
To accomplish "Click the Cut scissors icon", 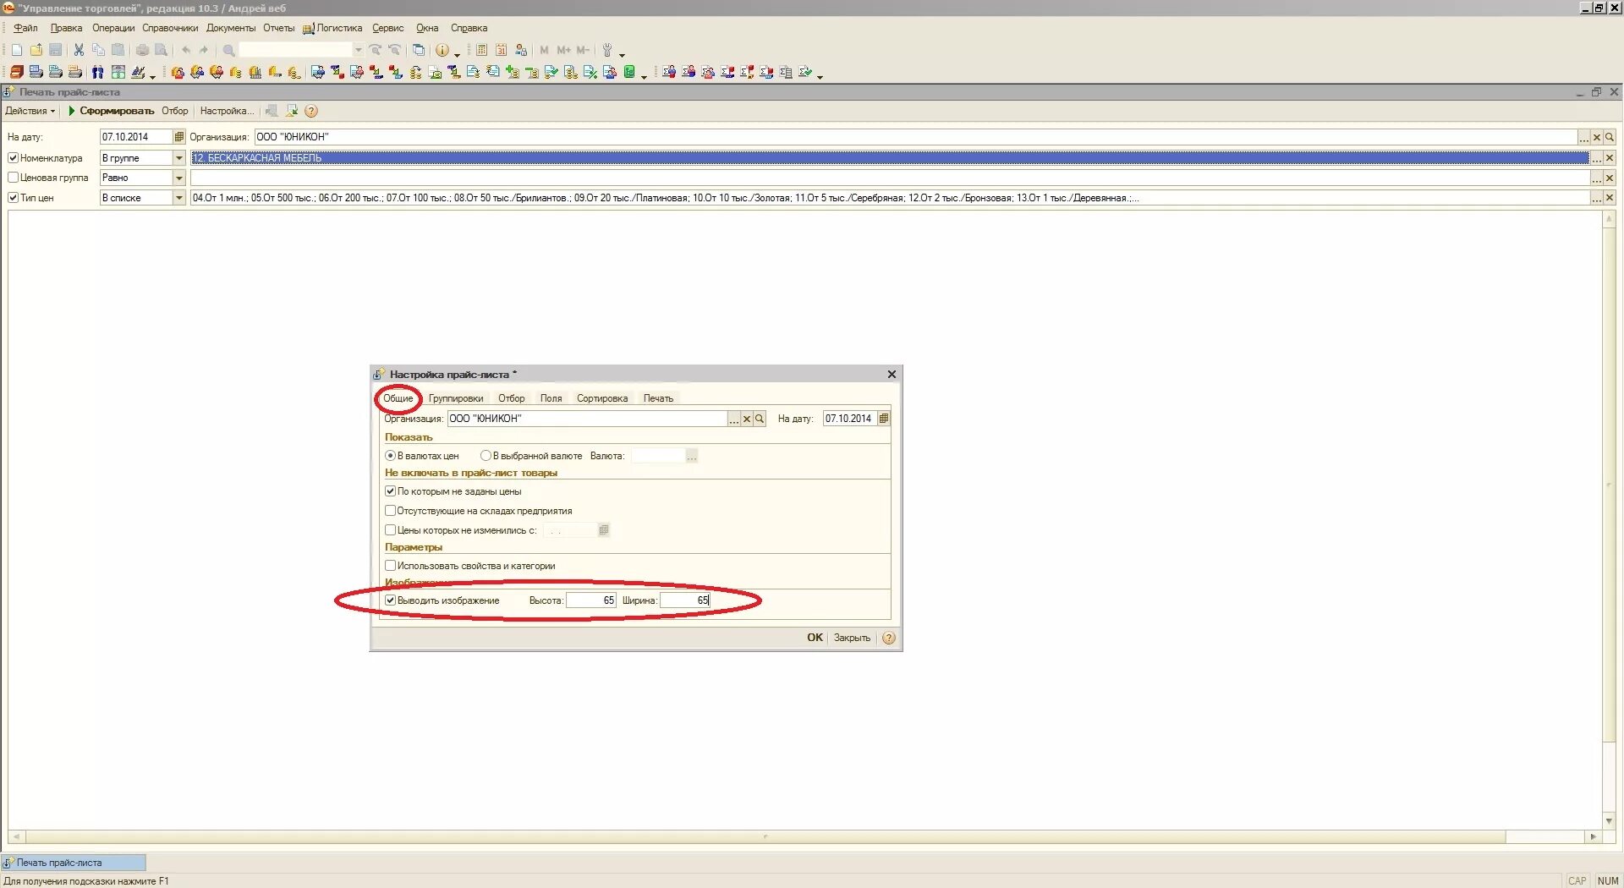I will coord(79,50).
